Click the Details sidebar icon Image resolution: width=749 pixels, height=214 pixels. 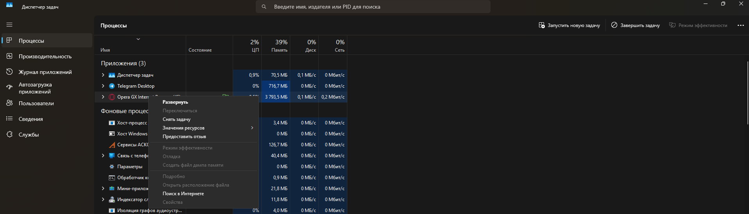(x=9, y=119)
